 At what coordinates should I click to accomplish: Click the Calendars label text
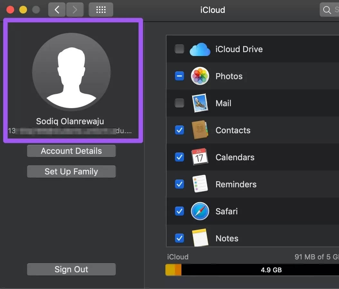235,157
